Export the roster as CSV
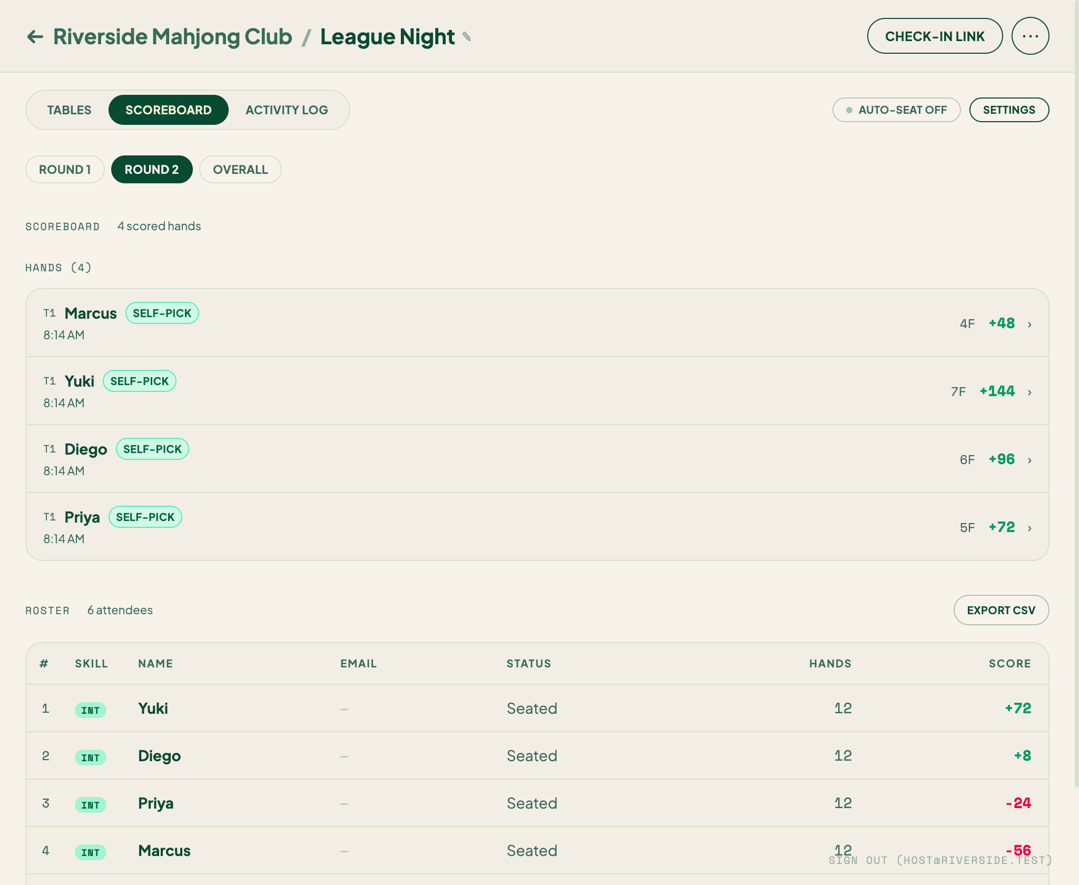Screen dimensions: 1079x885 [x=1001, y=610]
